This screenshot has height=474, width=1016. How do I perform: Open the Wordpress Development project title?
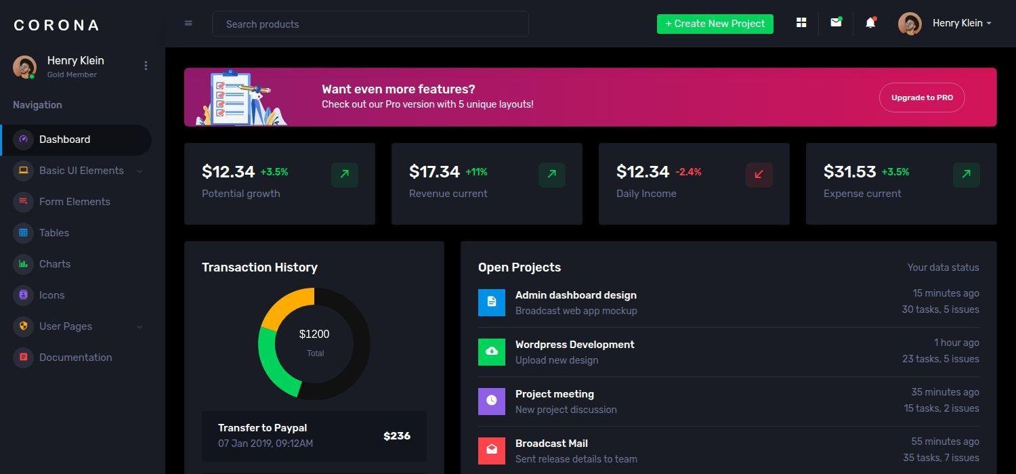coord(574,345)
